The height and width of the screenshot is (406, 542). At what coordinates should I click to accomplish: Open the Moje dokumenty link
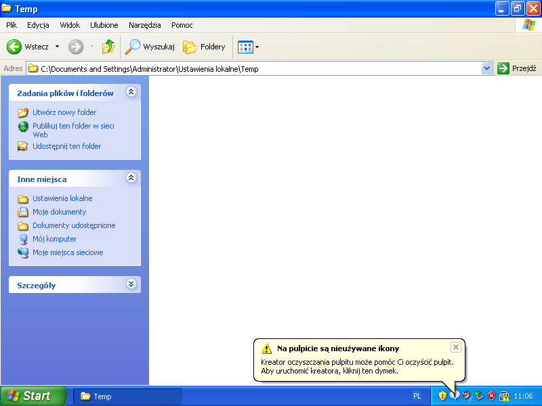coord(60,212)
